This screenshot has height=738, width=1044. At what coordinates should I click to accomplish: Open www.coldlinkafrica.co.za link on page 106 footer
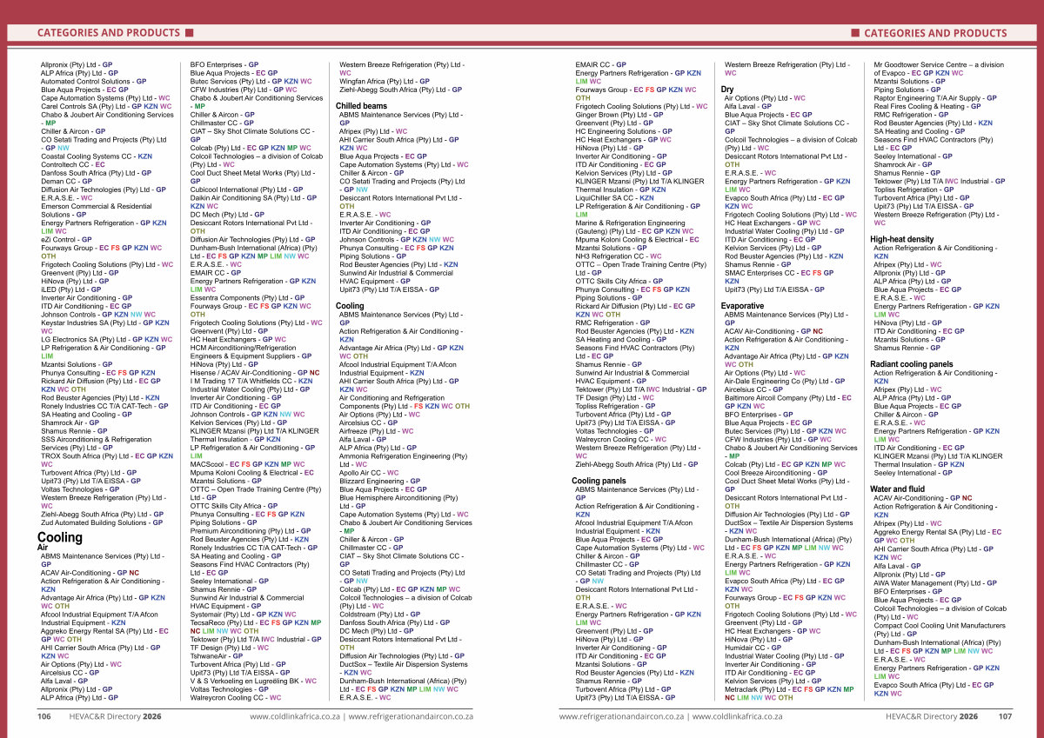(x=294, y=716)
